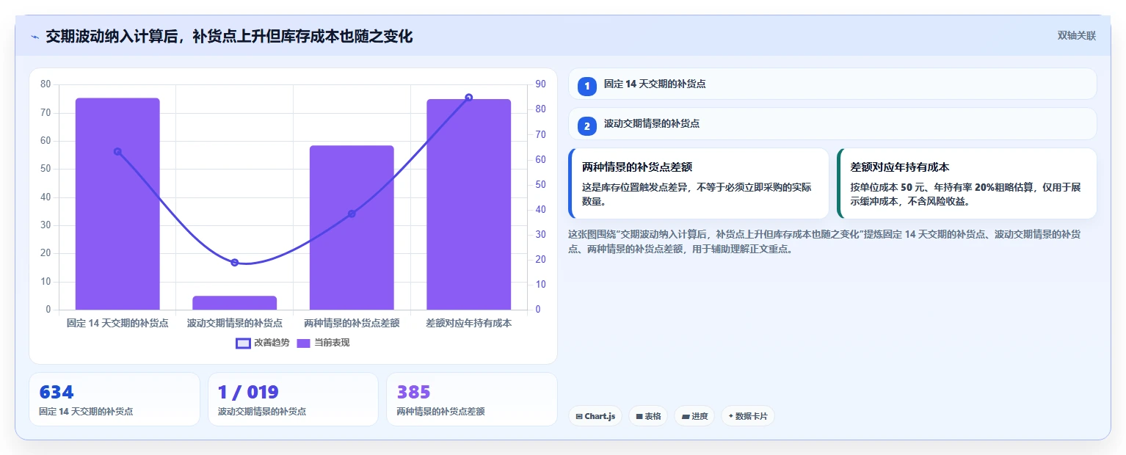Click the card text 按单位成本 50 元
This screenshot has width=1126, height=455.
pyautogui.click(x=965, y=194)
